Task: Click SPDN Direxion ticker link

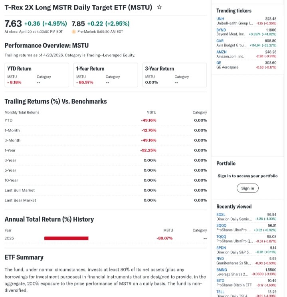Action: [221, 248]
